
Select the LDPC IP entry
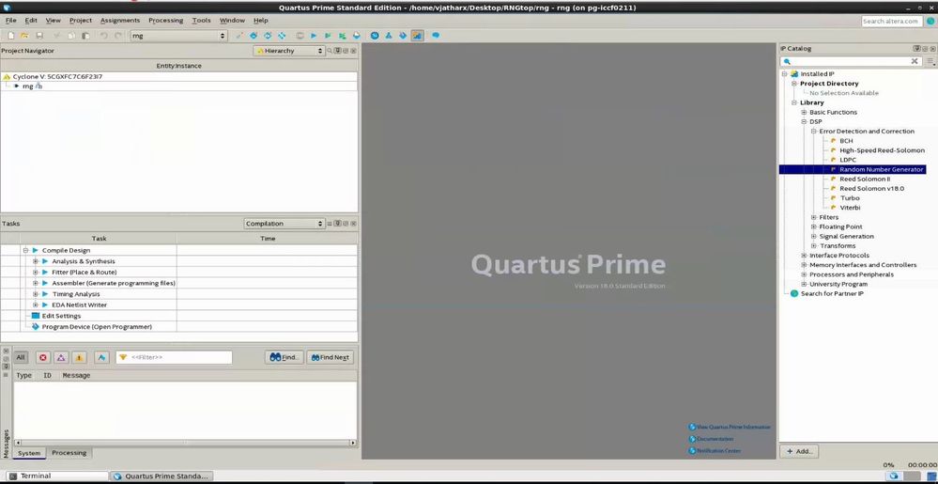[848, 160]
